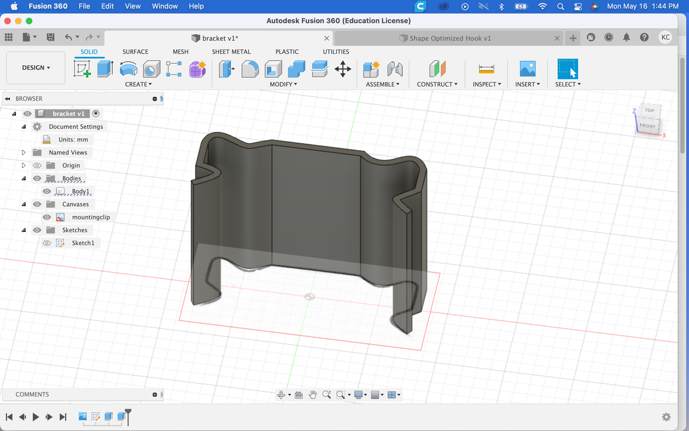Open the Shape Optimized Hook v1 document tab
This screenshot has width=689, height=431.
click(x=448, y=38)
